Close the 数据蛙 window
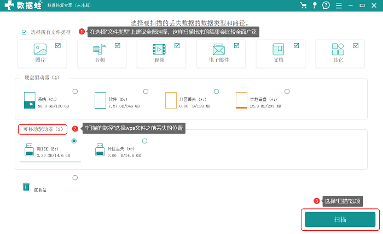The width and height of the screenshot is (383, 234). click(374, 5)
